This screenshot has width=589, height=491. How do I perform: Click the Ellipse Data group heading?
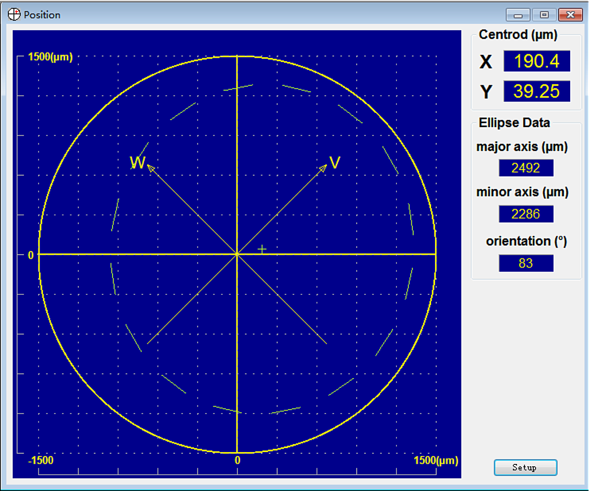click(x=514, y=123)
